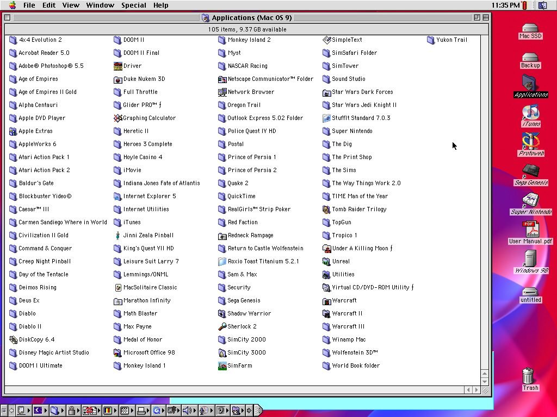Open the Energy Saver moon control strip module
The width and height of the screenshot is (557, 417).
(x=40, y=410)
